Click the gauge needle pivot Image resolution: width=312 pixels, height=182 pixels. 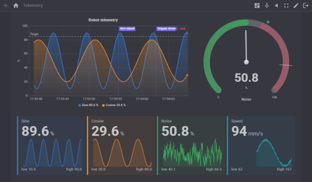click(246, 62)
